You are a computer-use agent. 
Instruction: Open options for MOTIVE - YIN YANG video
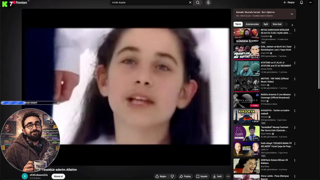[295, 79]
